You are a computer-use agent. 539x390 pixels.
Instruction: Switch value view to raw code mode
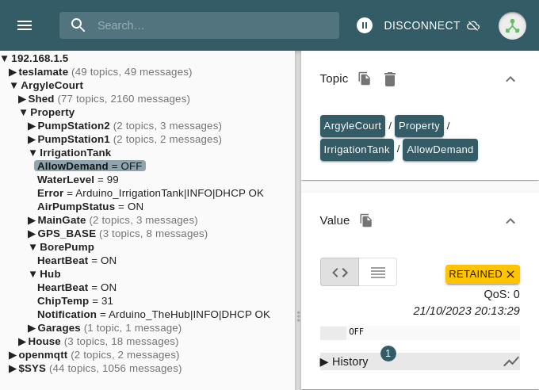point(340,272)
